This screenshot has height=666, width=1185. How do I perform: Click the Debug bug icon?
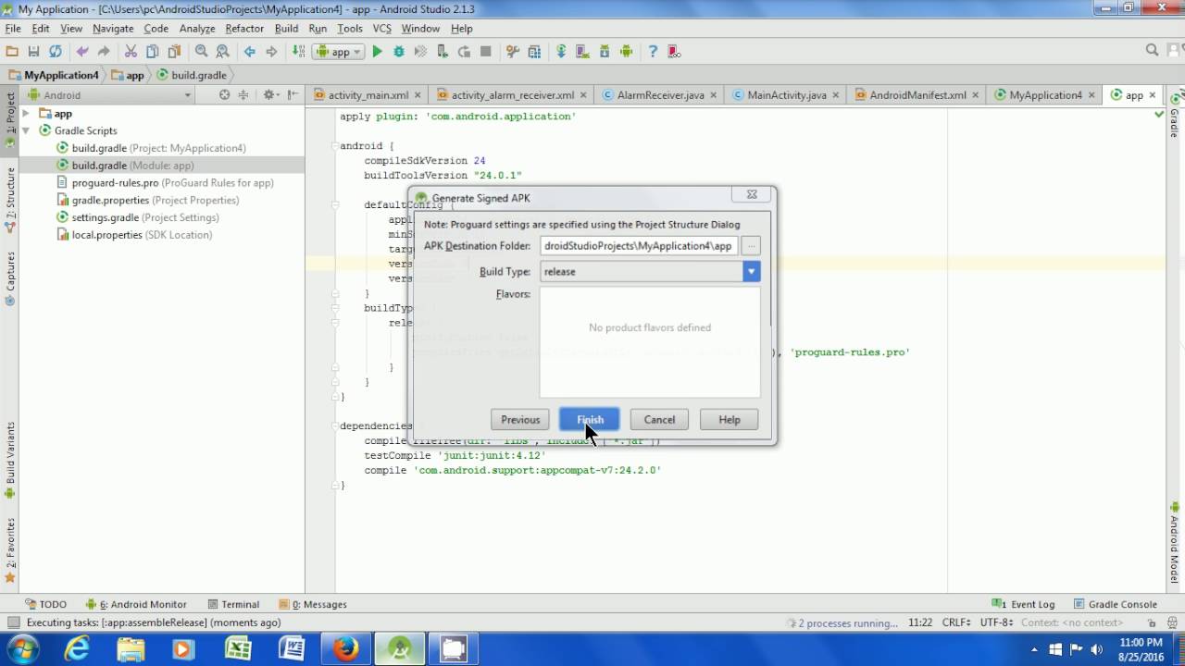coord(399,52)
